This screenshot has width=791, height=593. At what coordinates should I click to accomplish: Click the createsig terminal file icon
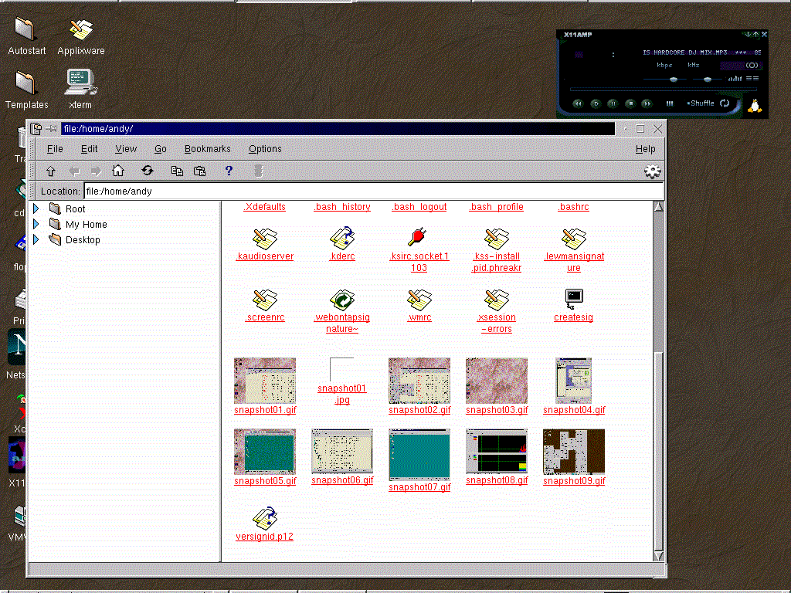point(573,299)
